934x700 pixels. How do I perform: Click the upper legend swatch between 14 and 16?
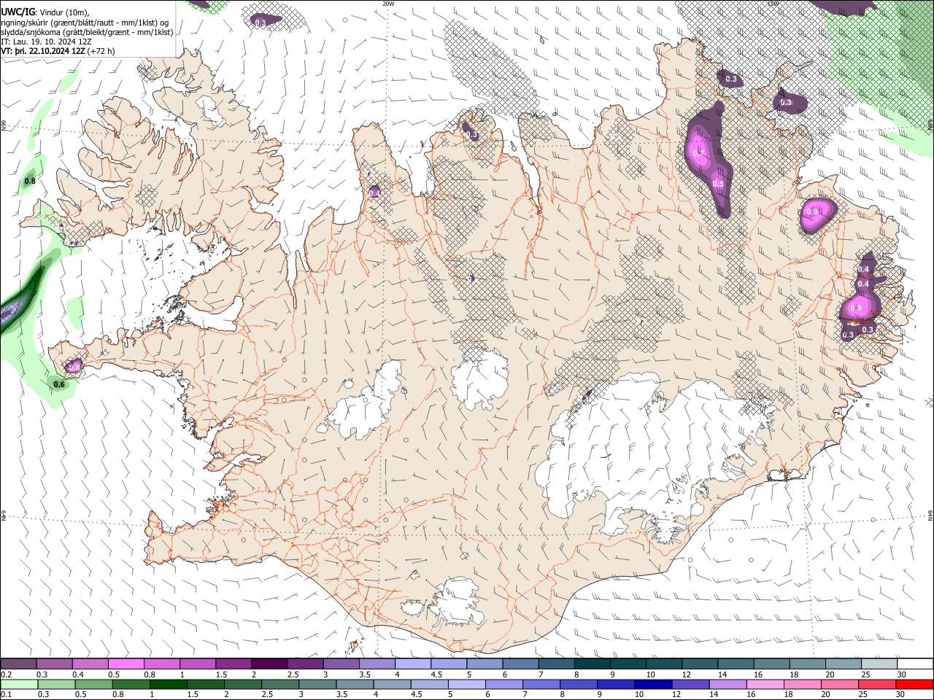736,664
